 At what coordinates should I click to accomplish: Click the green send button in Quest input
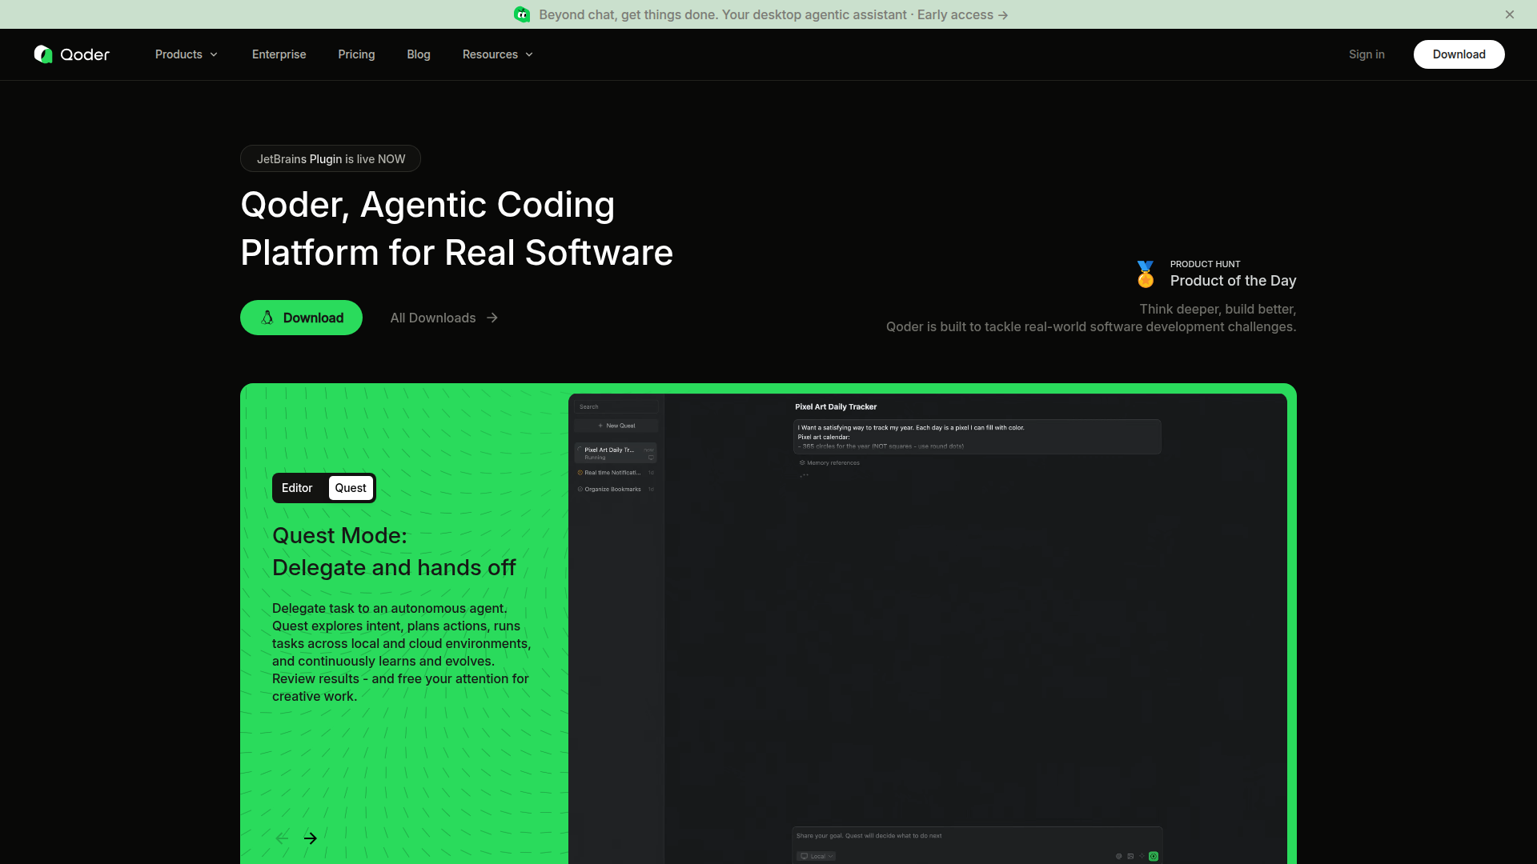coord(1154,856)
